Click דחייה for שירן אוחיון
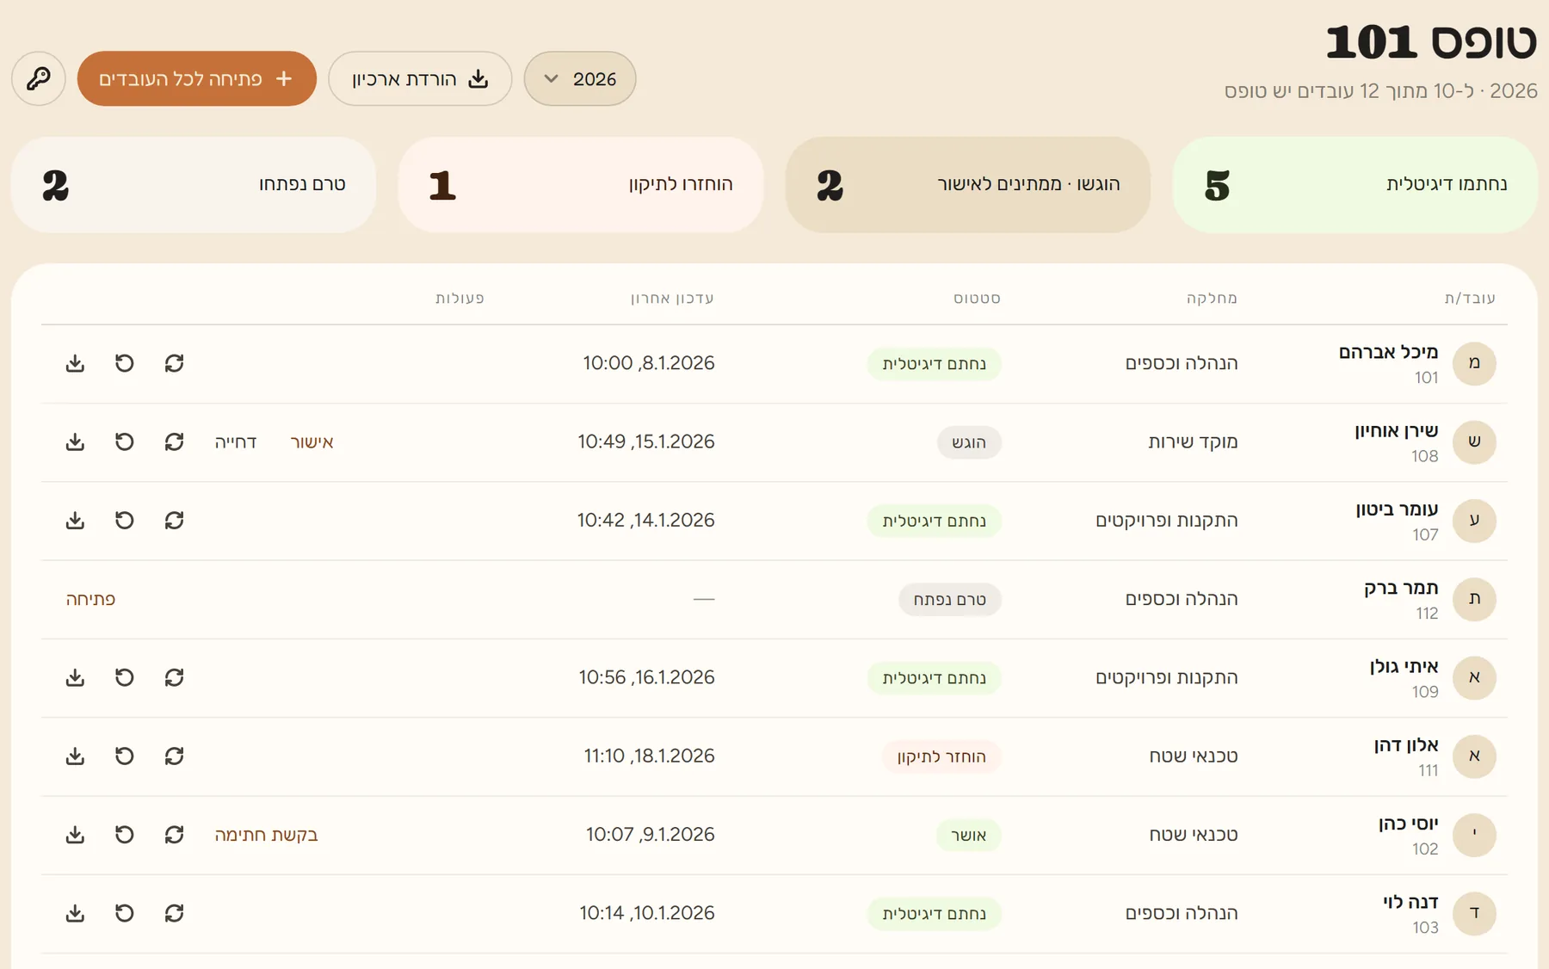Image resolution: width=1549 pixels, height=969 pixels. pyautogui.click(x=236, y=442)
